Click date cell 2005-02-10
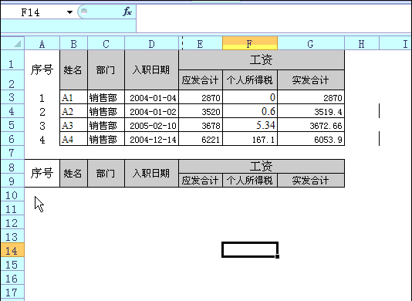This screenshot has height=301, width=412. (x=152, y=125)
